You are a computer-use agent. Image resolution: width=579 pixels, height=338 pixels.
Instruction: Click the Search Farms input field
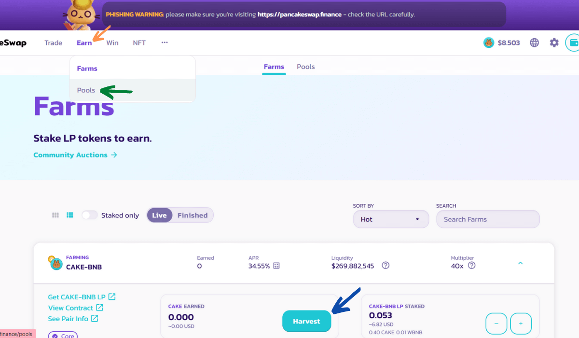coord(488,219)
